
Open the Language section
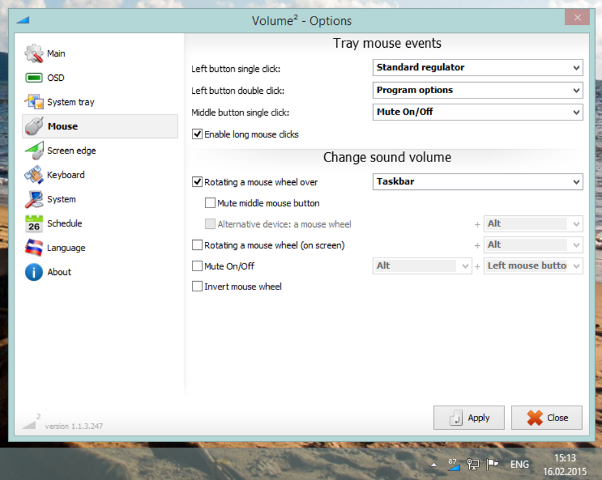pos(66,248)
